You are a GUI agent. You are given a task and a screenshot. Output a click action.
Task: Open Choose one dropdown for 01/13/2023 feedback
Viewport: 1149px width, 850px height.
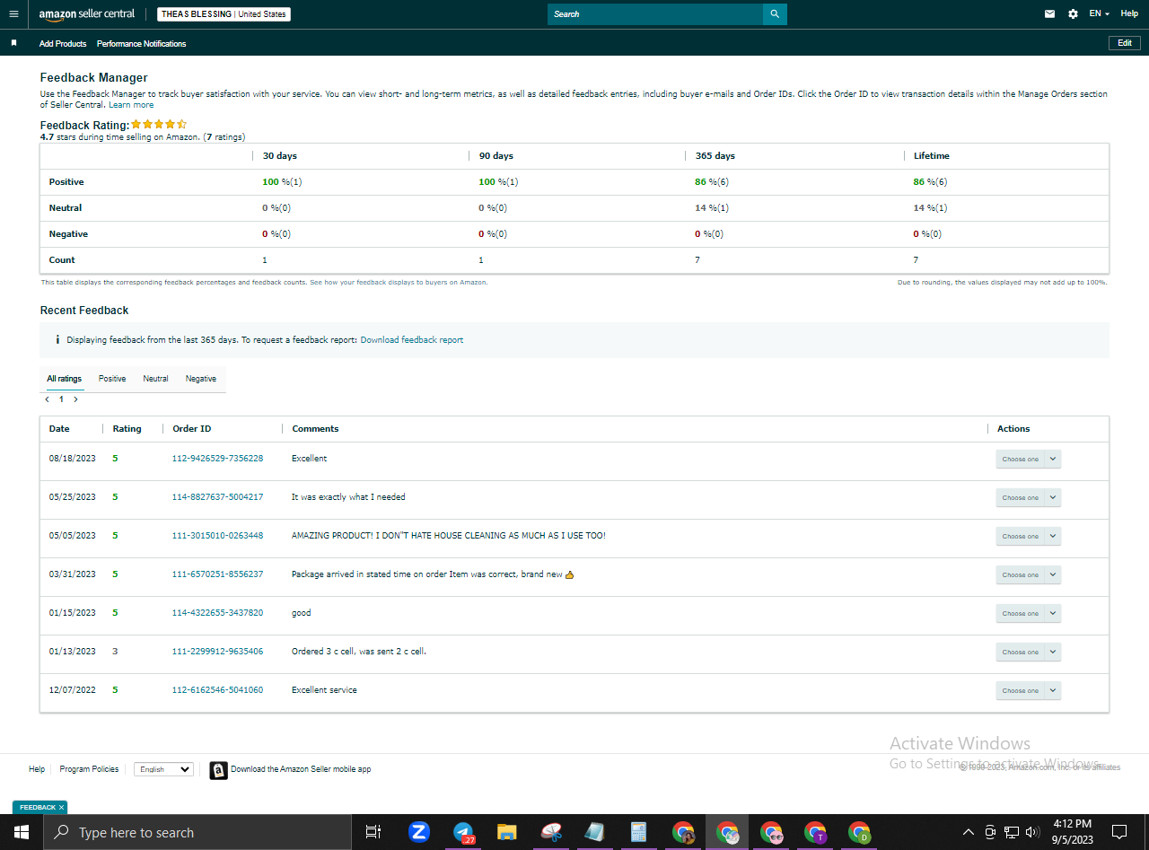pos(1028,652)
